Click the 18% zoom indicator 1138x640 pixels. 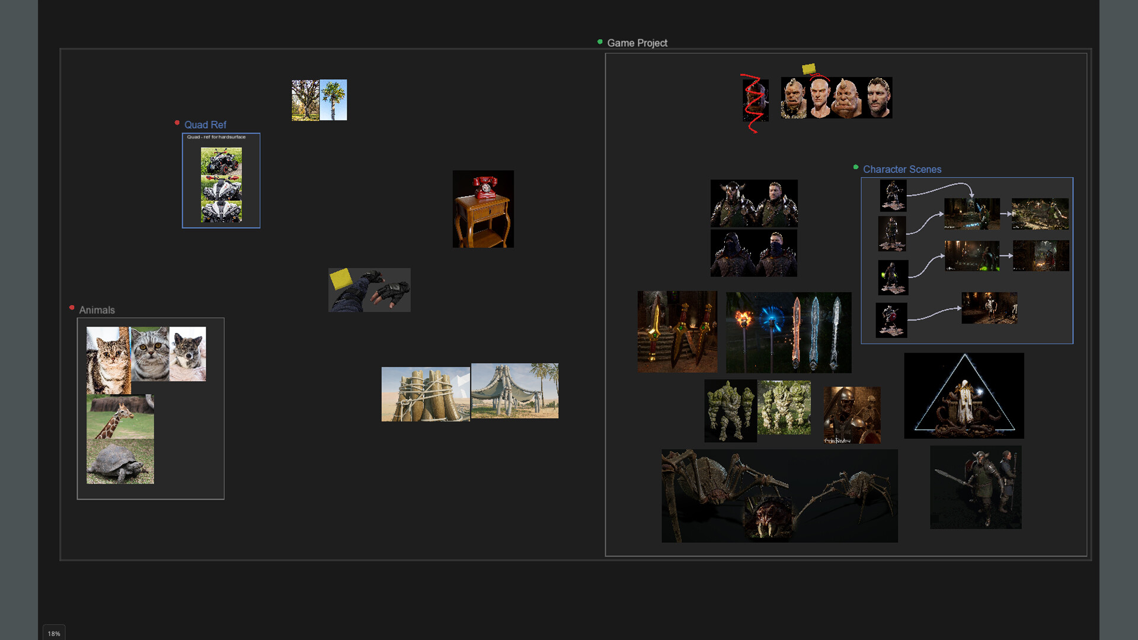(54, 633)
